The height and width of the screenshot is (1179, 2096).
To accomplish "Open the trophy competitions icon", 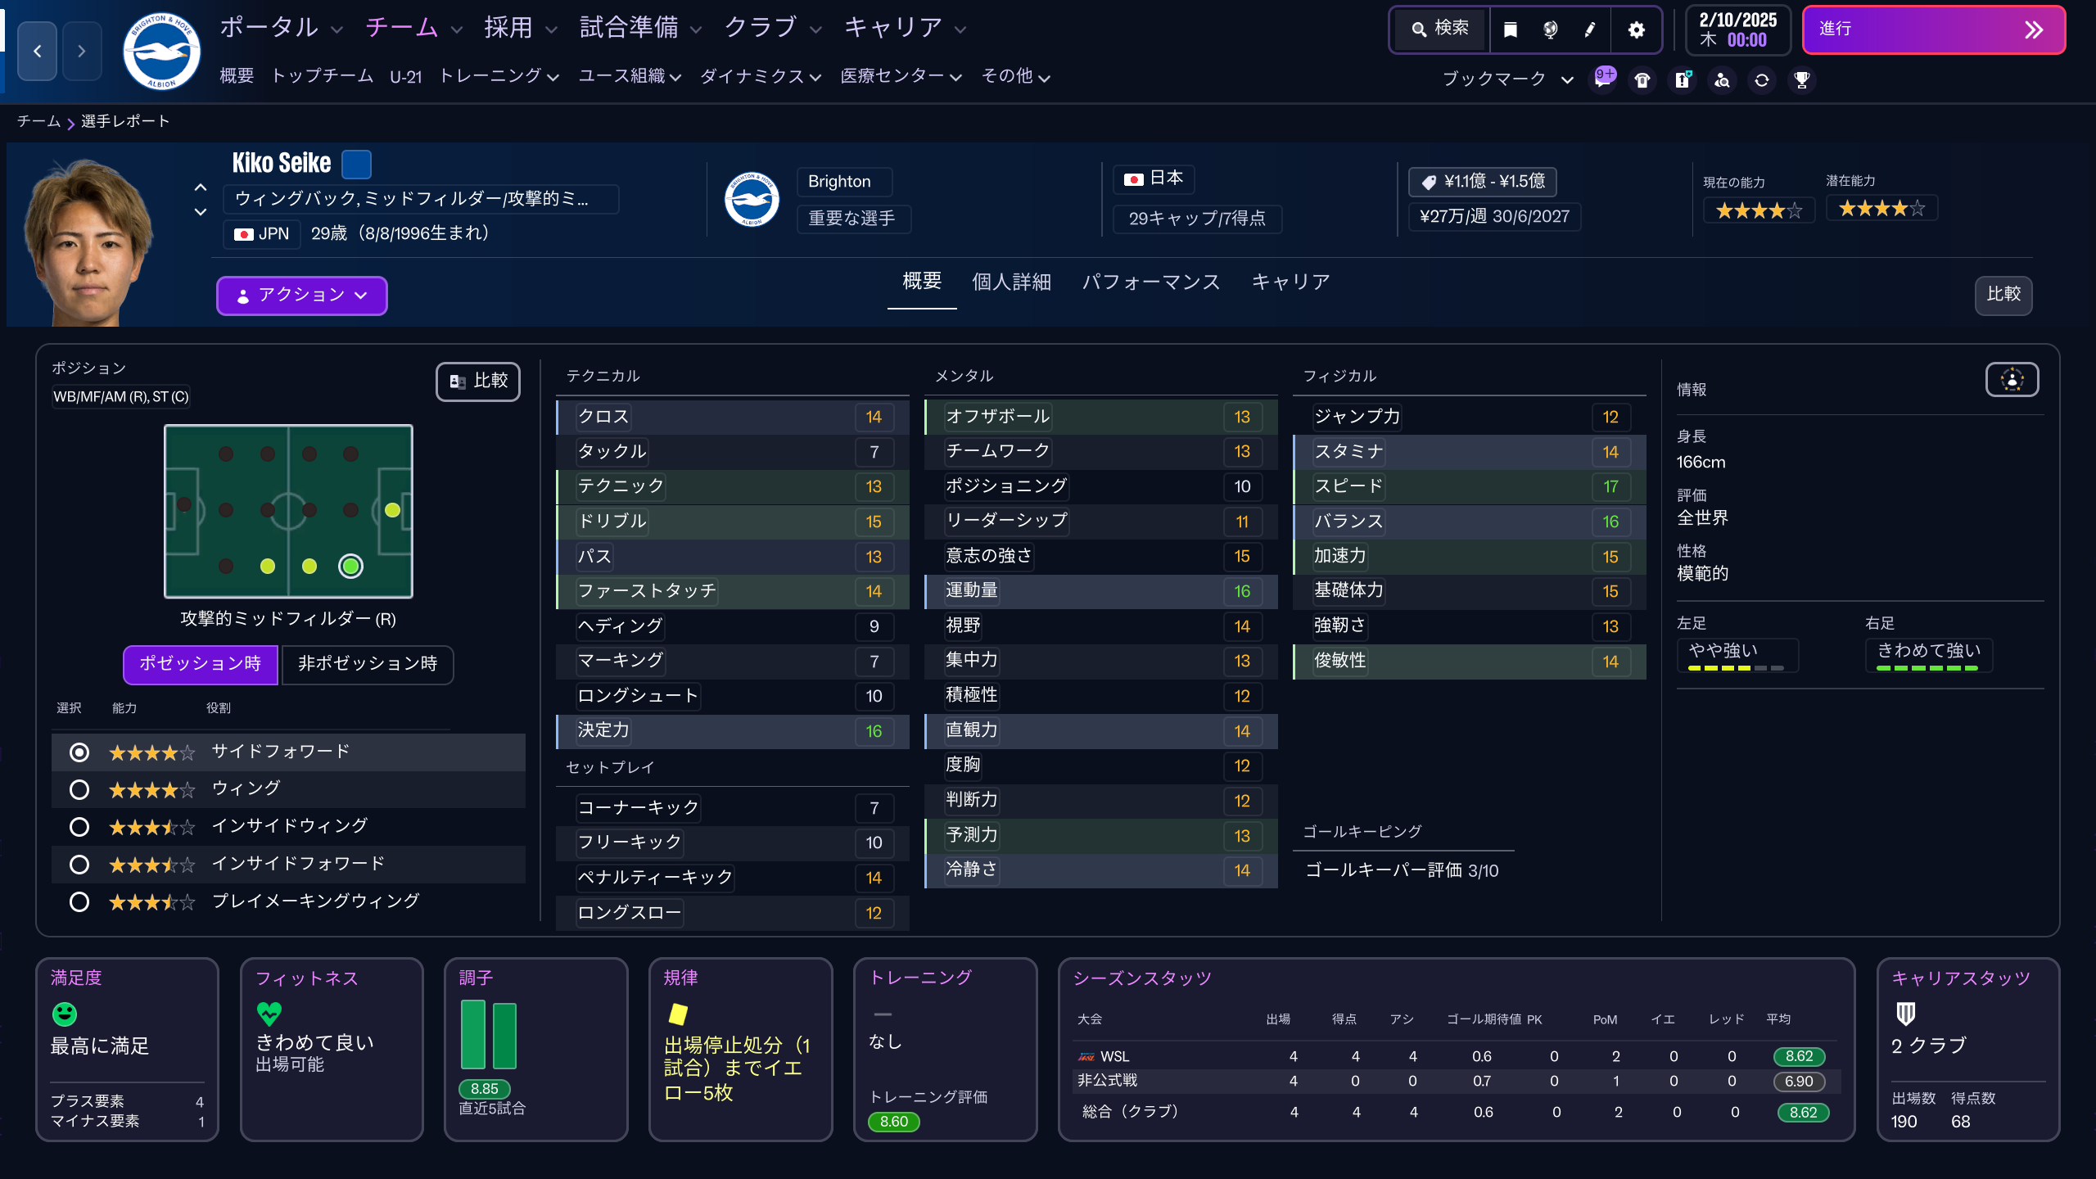I will pos(1800,80).
